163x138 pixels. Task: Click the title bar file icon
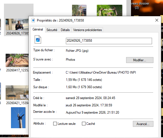click(33, 20)
